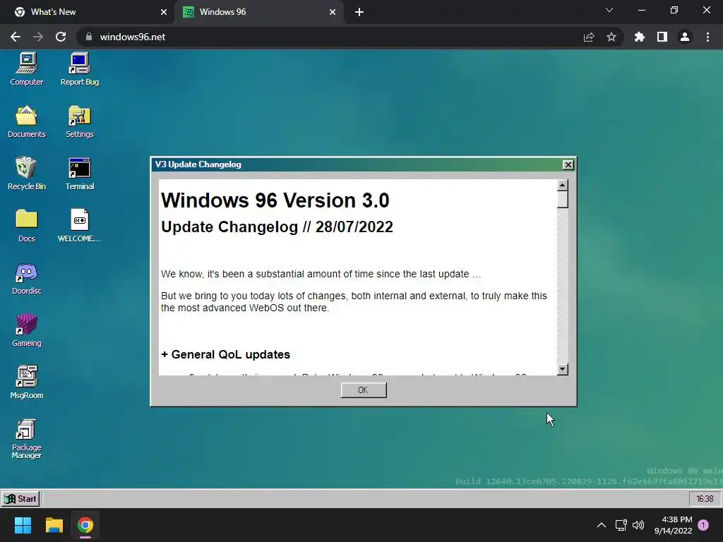Expand the tab search dropdown arrow
Screen dimensions: 723x542
(609, 10)
